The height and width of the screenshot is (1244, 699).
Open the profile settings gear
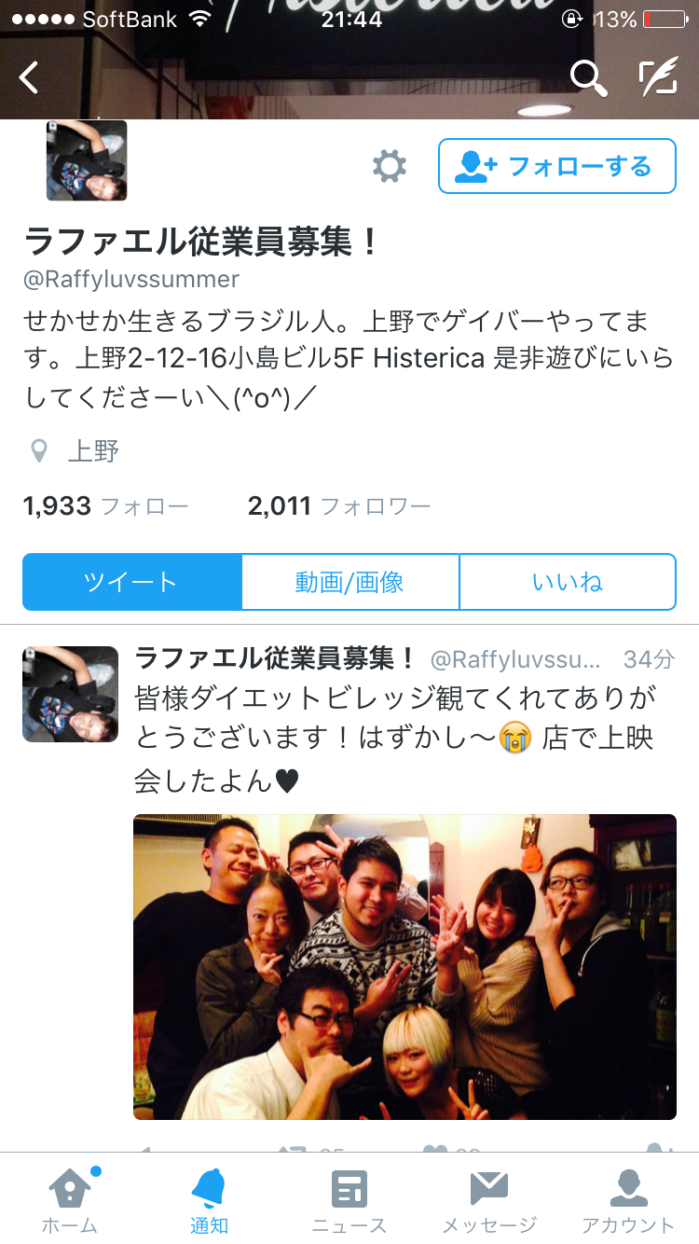(x=390, y=167)
